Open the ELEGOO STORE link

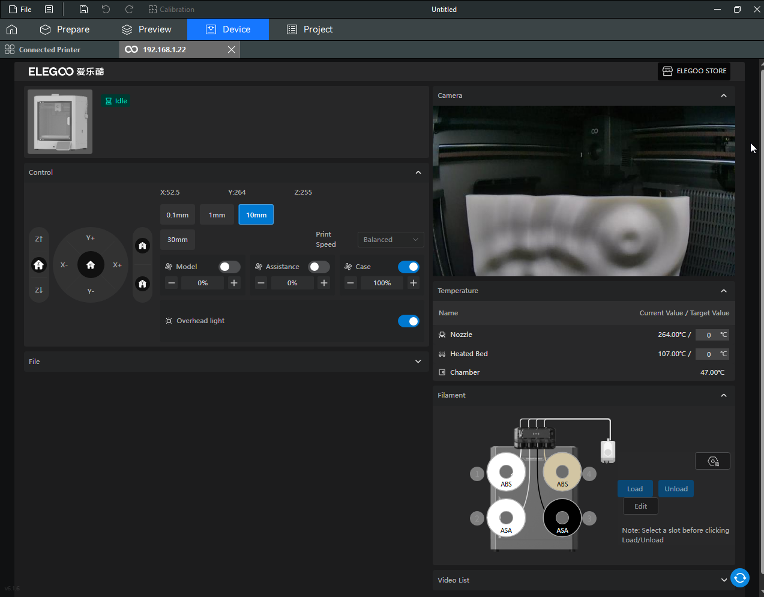coord(694,71)
